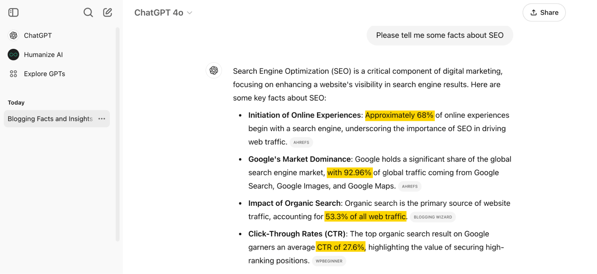Click the user's SEO question bubble

[440, 35]
